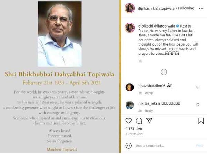Open the three-dot more options menu
Screen dimensions: 207x154
click(201, 8)
